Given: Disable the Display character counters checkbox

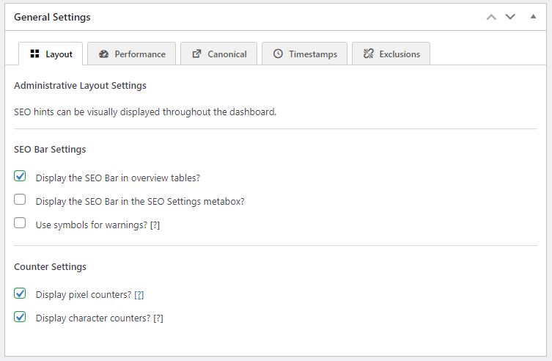Looking at the screenshot, I should pos(20,317).
